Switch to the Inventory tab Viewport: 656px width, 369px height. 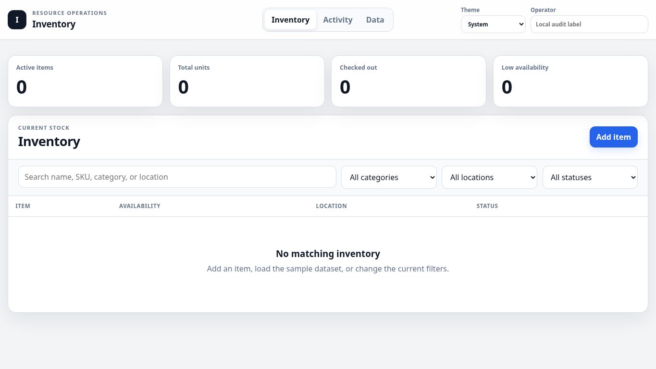coord(290,20)
